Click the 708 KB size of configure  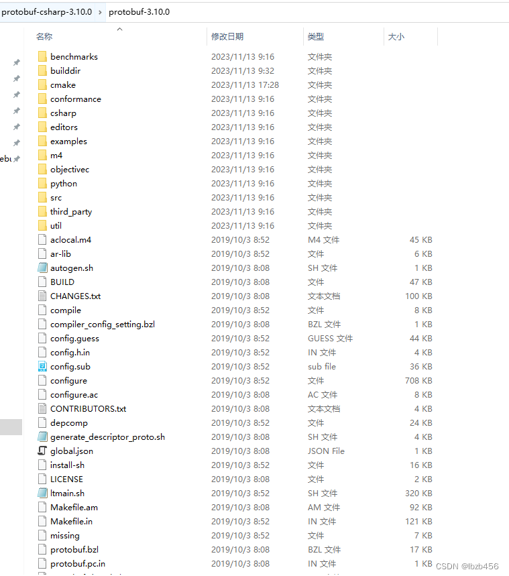[418, 381]
